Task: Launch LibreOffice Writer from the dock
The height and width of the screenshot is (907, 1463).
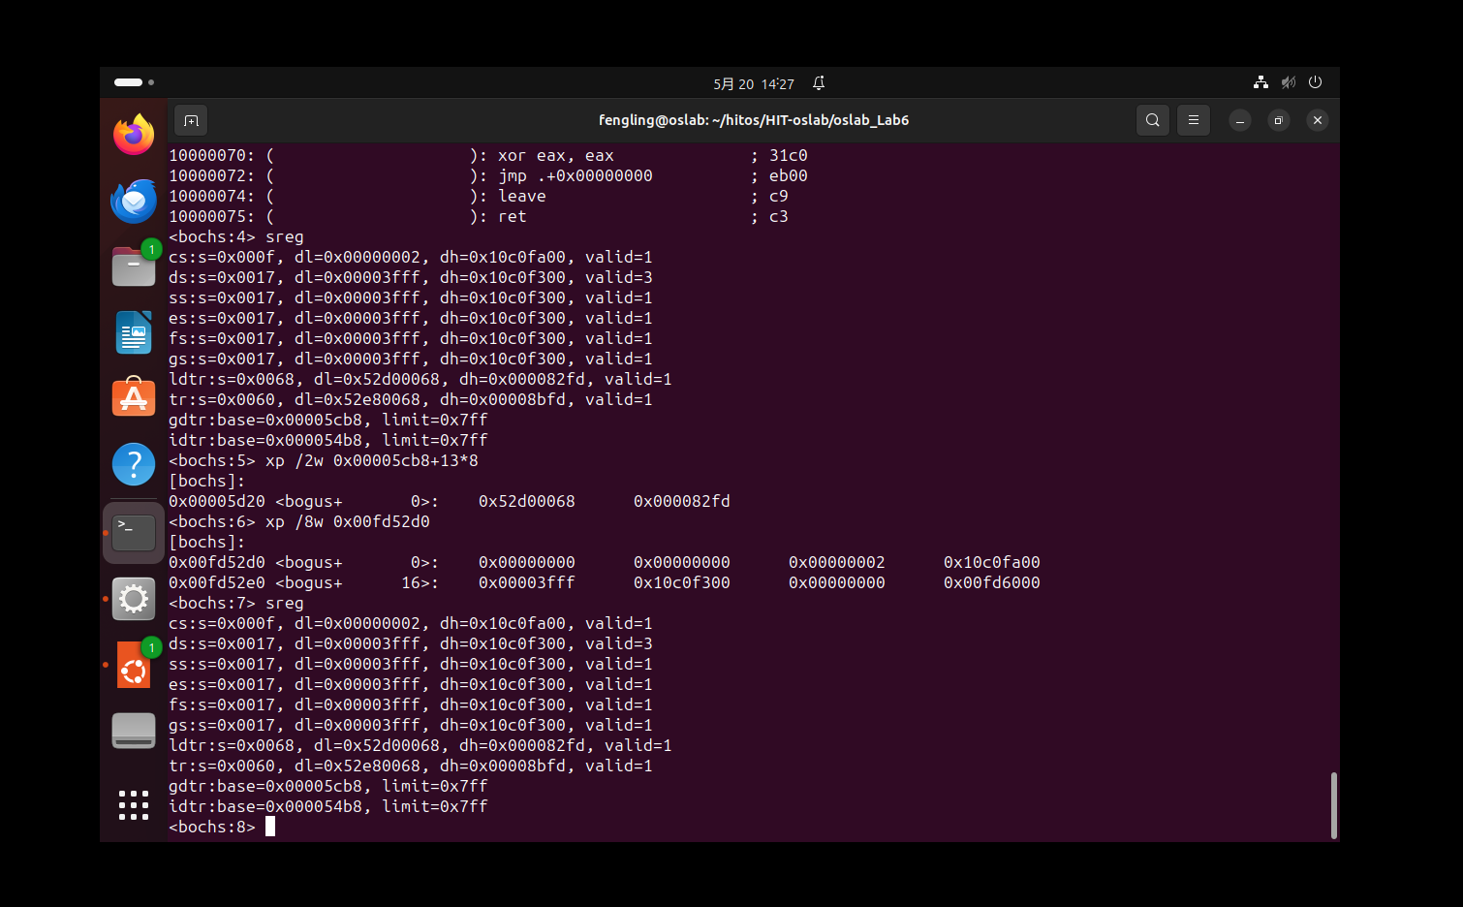Action: 134,332
